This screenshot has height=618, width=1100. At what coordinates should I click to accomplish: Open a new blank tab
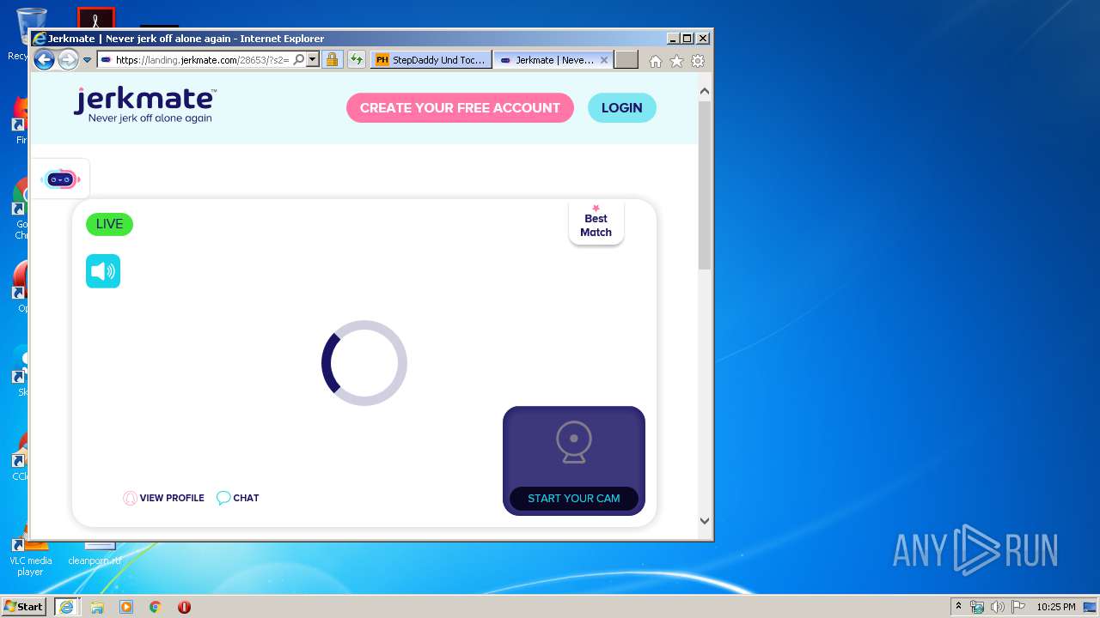pyautogui.click(x=626, y=60)
